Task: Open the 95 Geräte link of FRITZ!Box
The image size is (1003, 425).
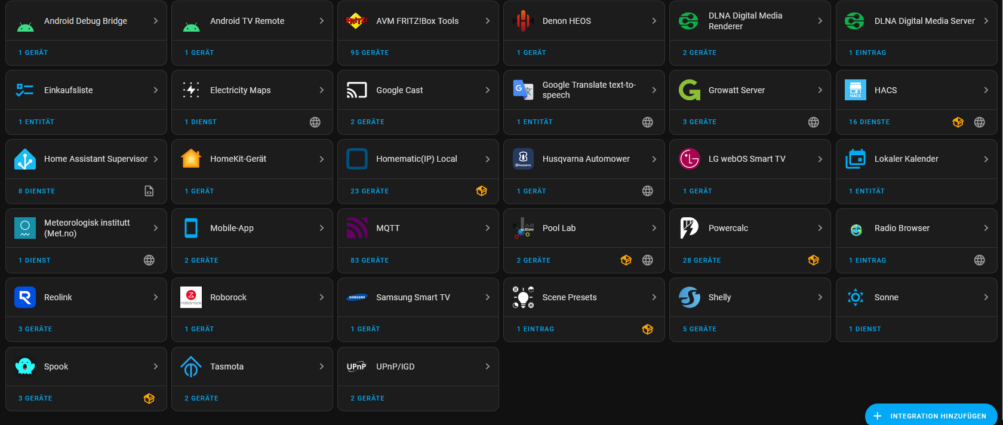Action: 370,53
